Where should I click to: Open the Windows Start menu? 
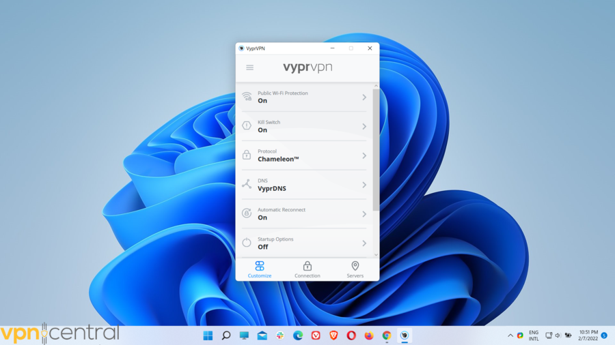tap(208, 335)
